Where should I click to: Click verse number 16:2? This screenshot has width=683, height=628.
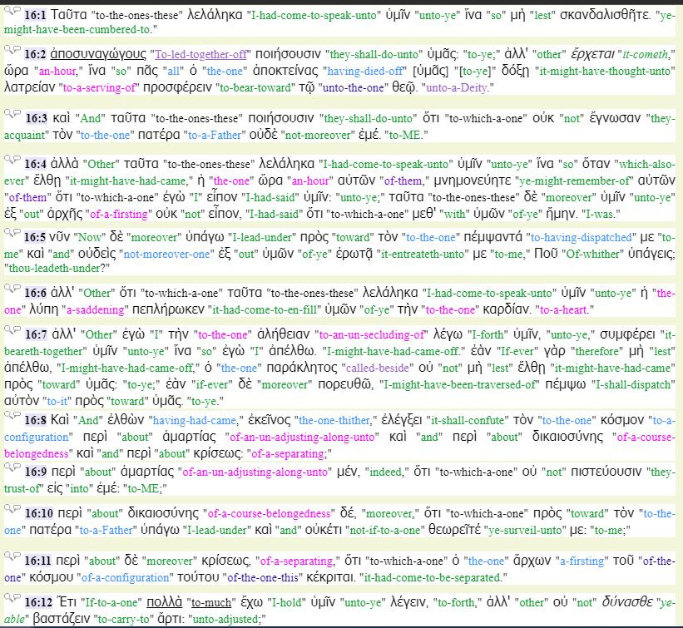[35, 54]
